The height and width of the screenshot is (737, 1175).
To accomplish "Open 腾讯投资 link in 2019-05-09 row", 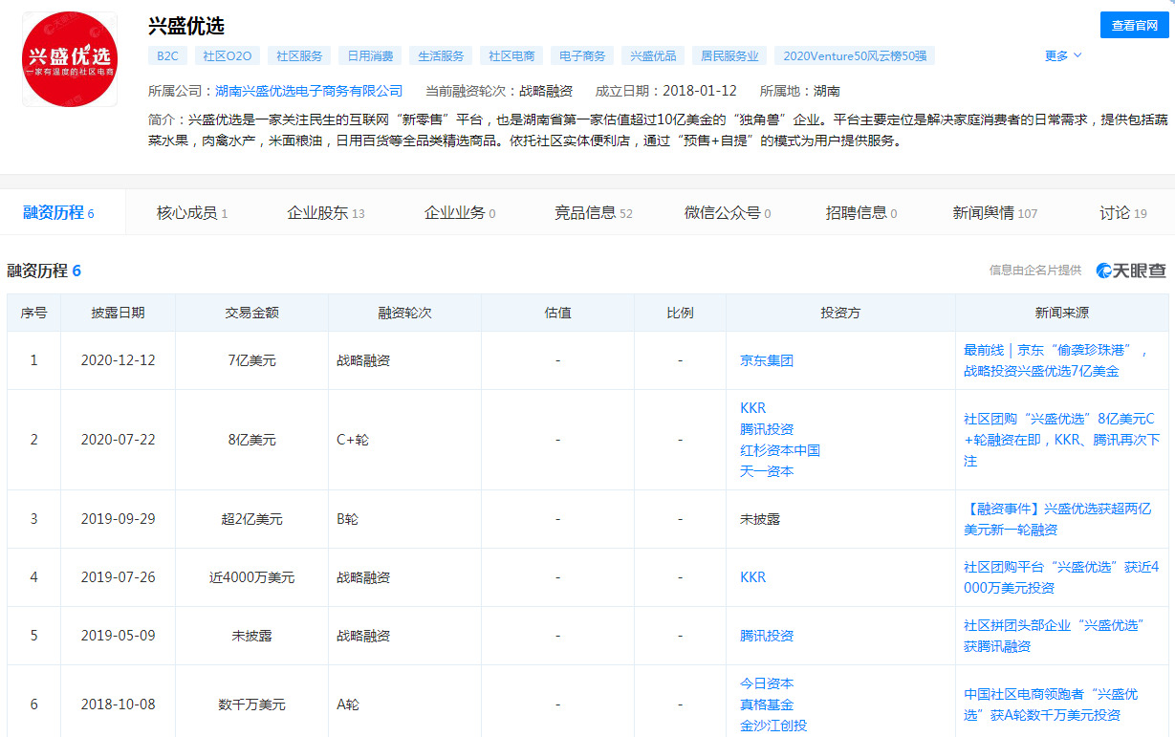I will [x=767, y=636].
